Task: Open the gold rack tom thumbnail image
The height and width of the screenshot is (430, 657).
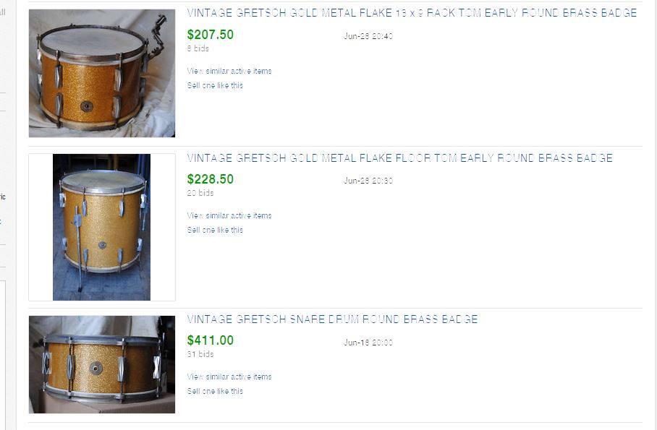Action: click(101, 73)
